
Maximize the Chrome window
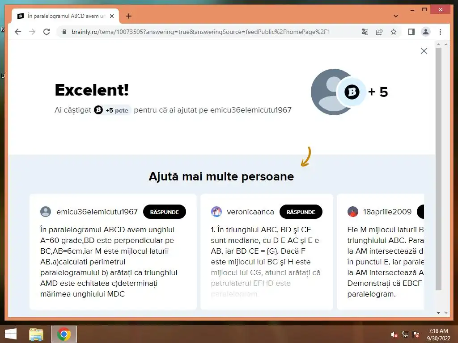424,10
